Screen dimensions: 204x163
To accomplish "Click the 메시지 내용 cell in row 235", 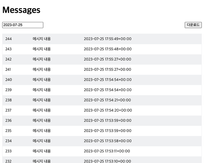I will pos(42,131).
